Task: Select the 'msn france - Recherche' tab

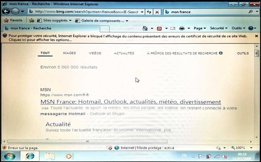Action: (52, 28)
